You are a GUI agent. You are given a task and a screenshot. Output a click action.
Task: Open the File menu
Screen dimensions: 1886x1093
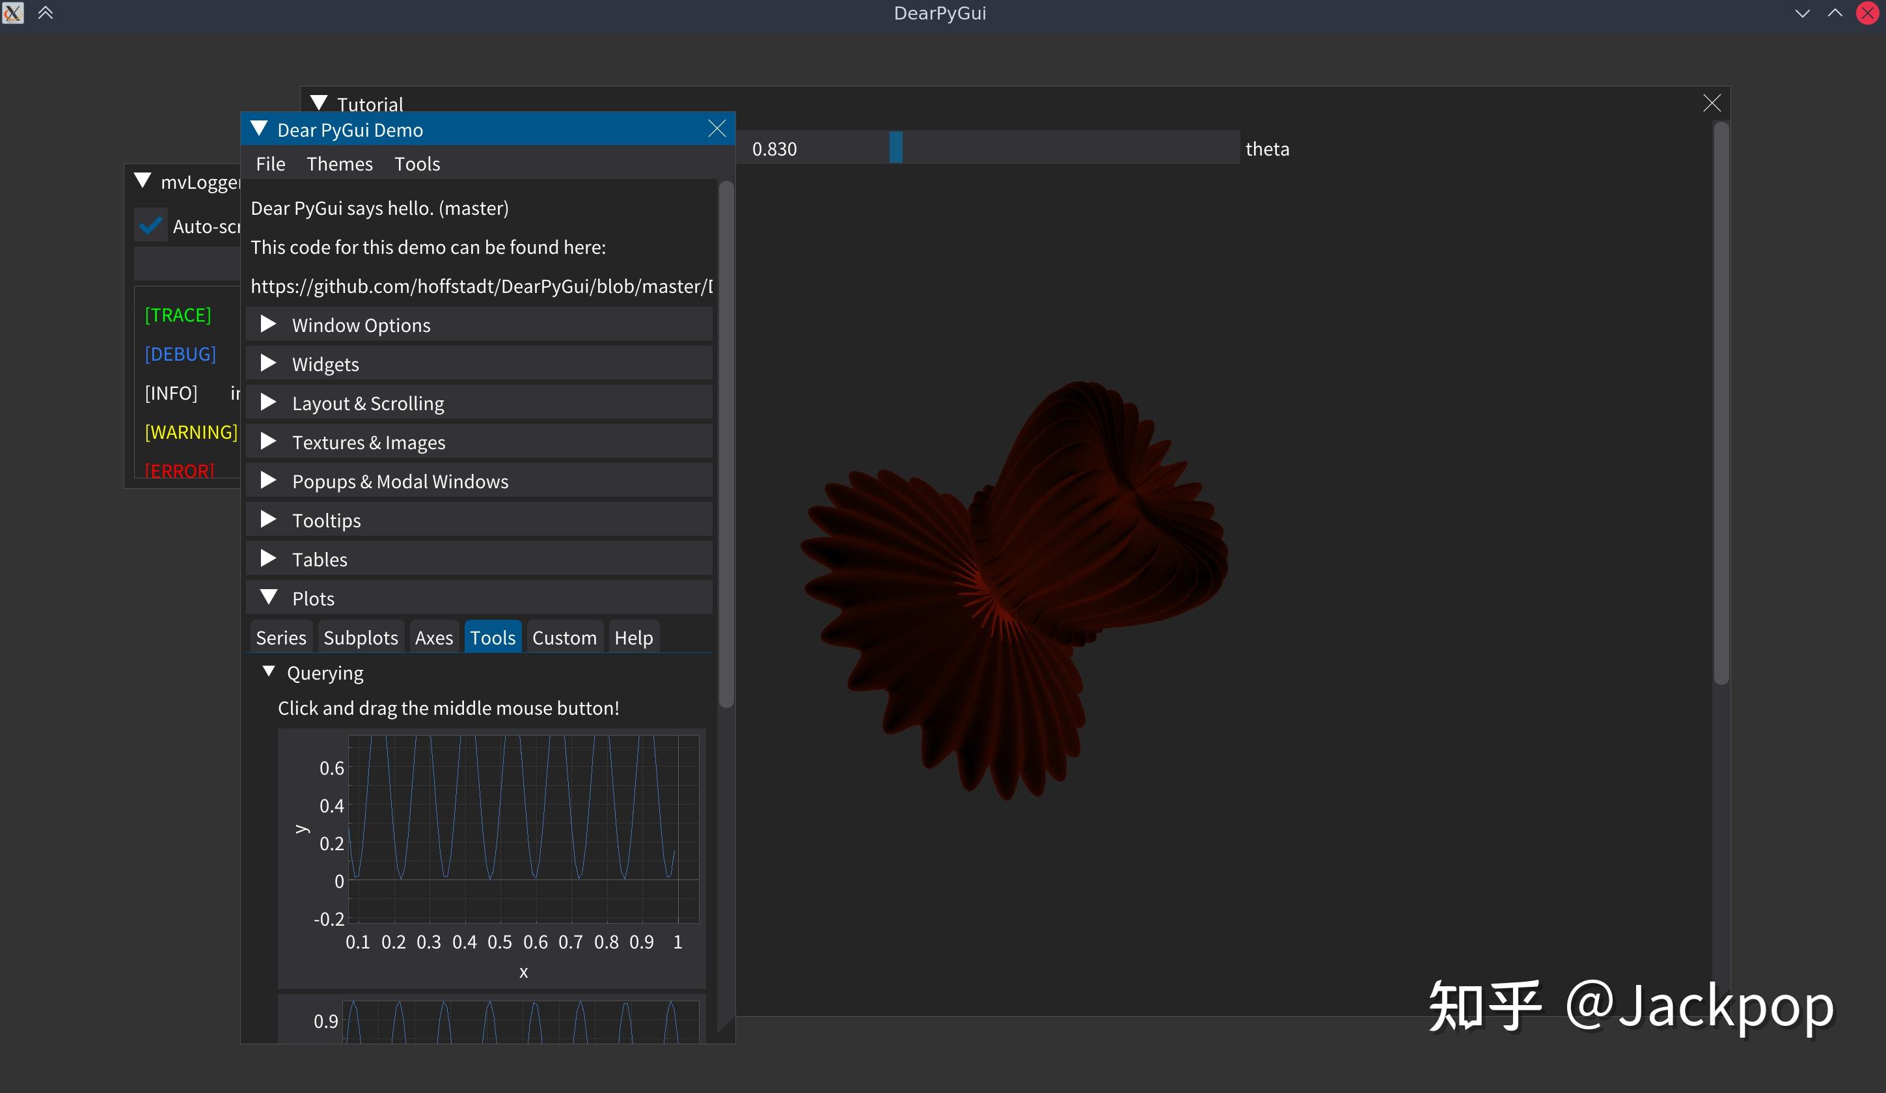[x=270, y=164]
